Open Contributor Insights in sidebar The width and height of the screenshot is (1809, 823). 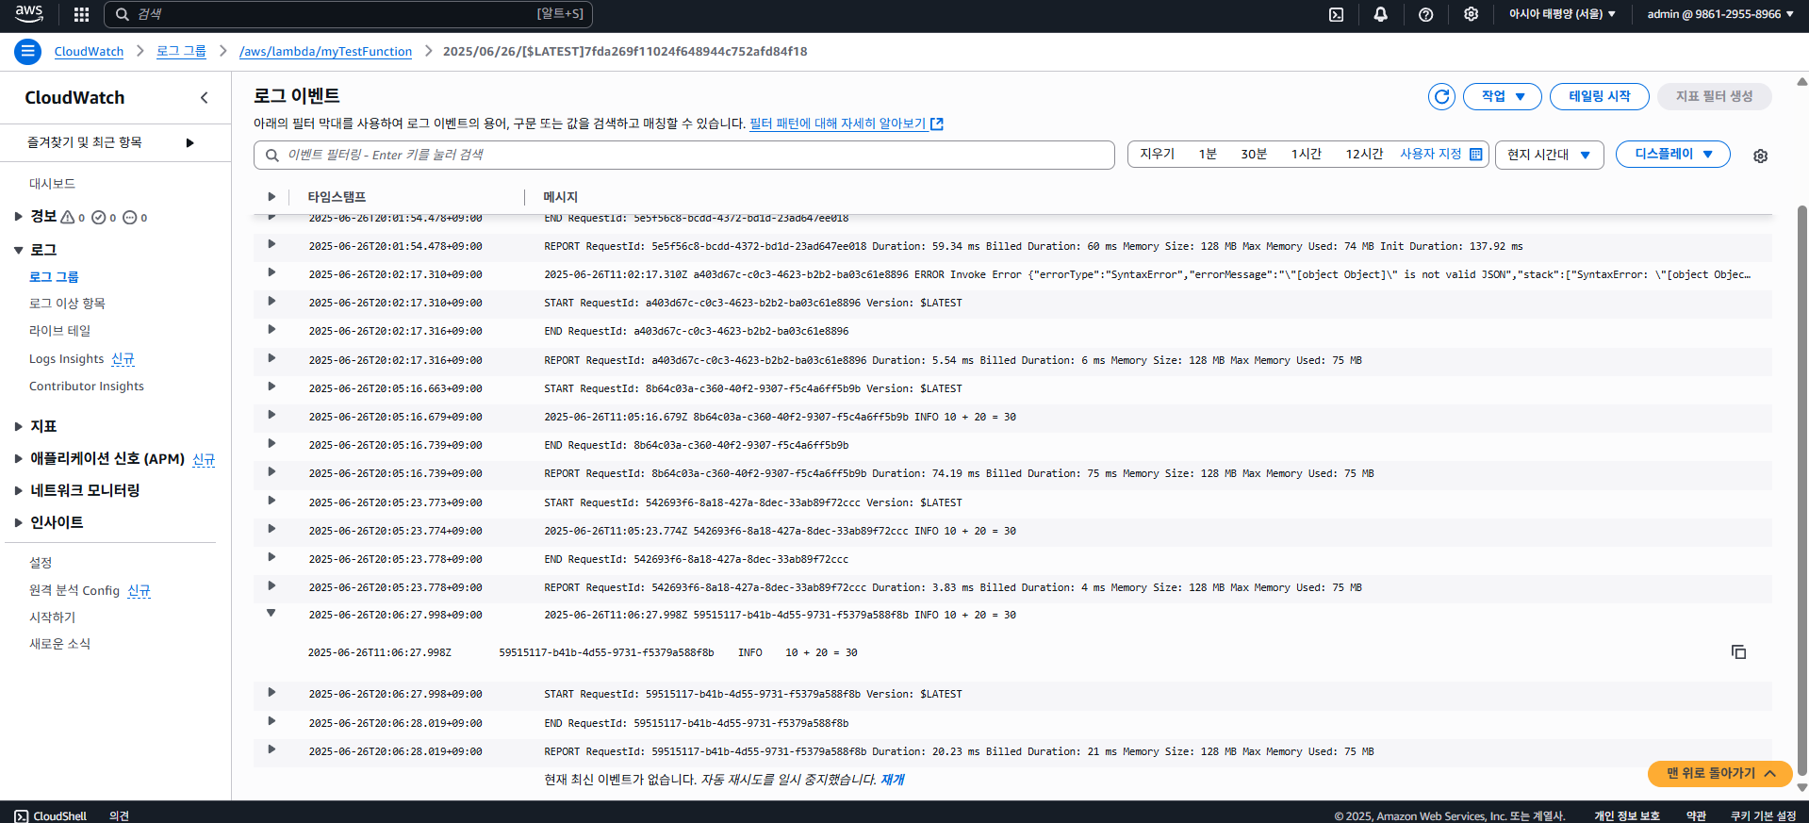(87, 387)
